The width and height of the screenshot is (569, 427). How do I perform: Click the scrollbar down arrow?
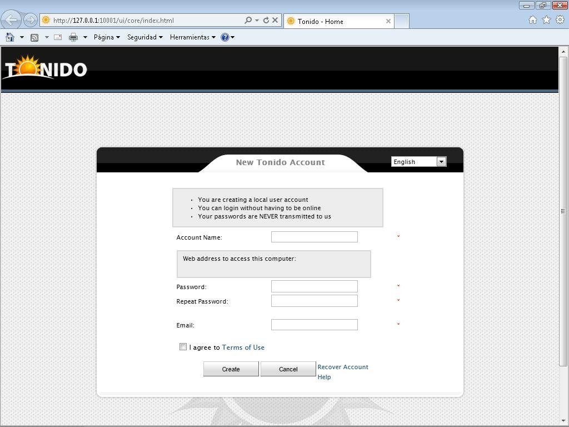563,421
